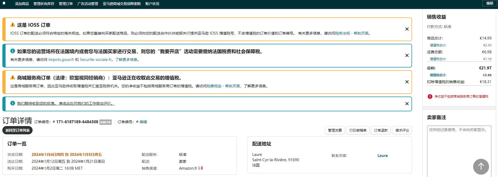Return to order list via 返回至订单列表
The image size is (498, 177).
click(x=17, y=130)
